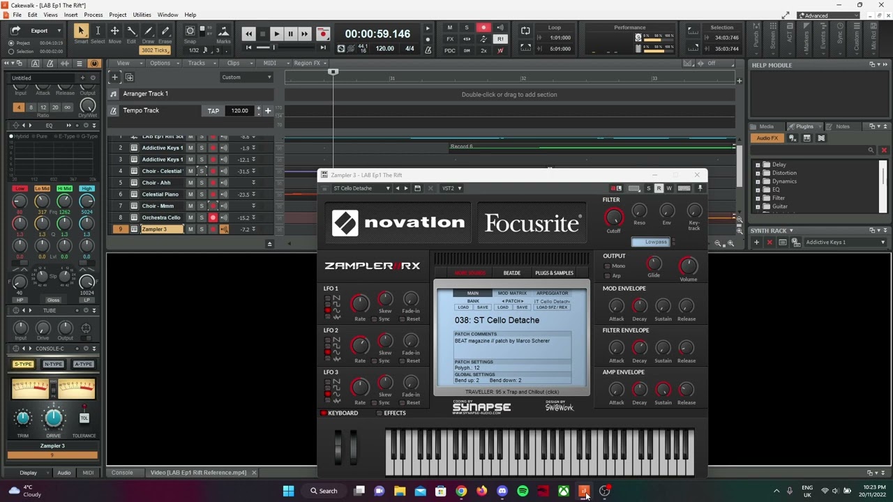This screenshot has height=502, width=893.
Task: Click the Synth Rack delete synth icon
Action: pyautogui.click(x=770, y=243)
